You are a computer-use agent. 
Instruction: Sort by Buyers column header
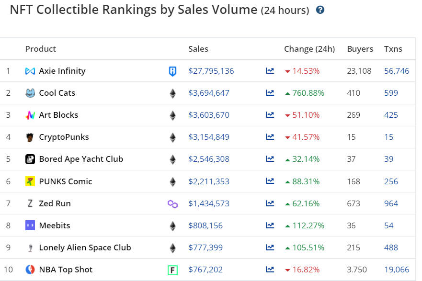point(360,49)
